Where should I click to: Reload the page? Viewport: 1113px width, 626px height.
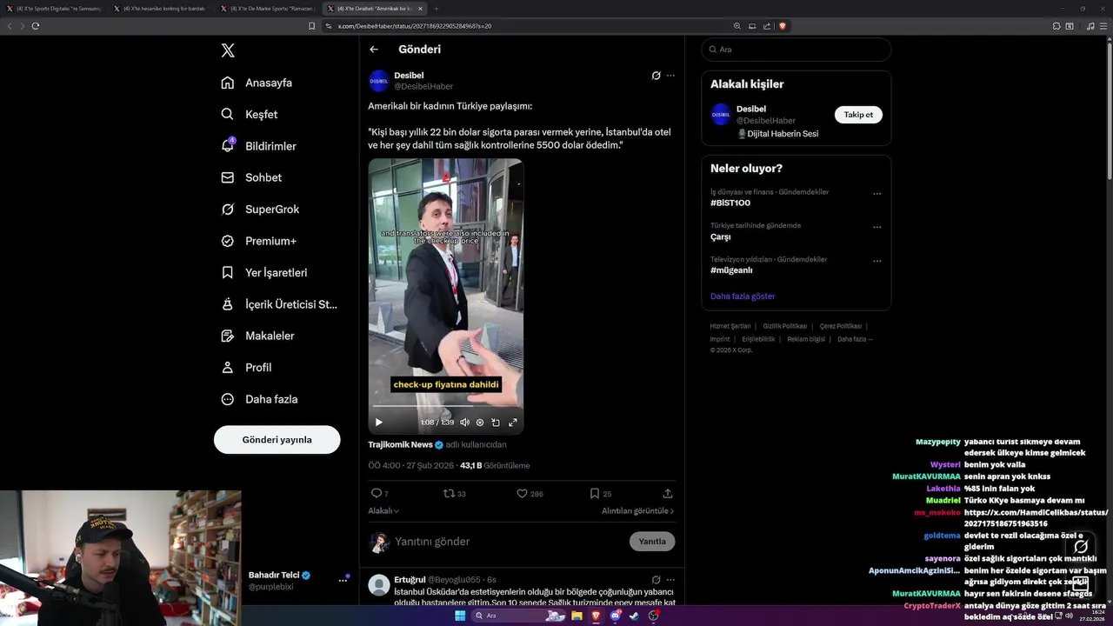(36, 26)
